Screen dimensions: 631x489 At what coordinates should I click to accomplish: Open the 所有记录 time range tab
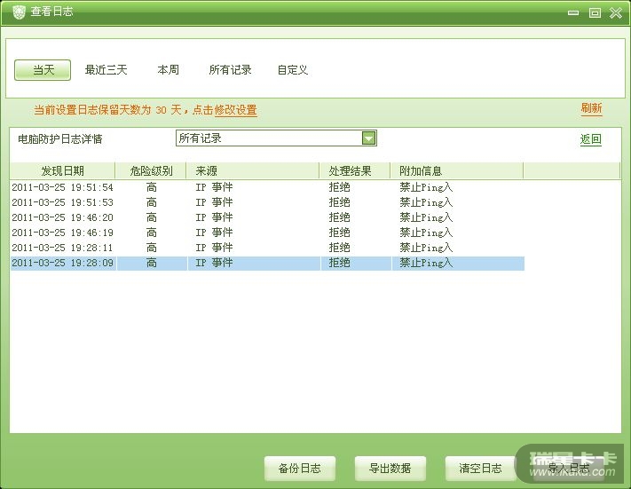(230, 69)
